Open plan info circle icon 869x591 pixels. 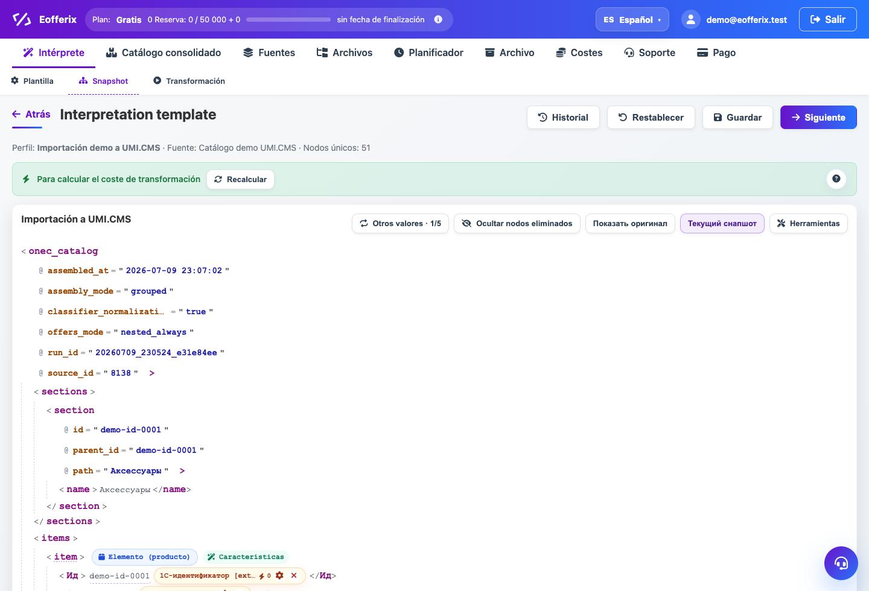(x=438, y=19)
